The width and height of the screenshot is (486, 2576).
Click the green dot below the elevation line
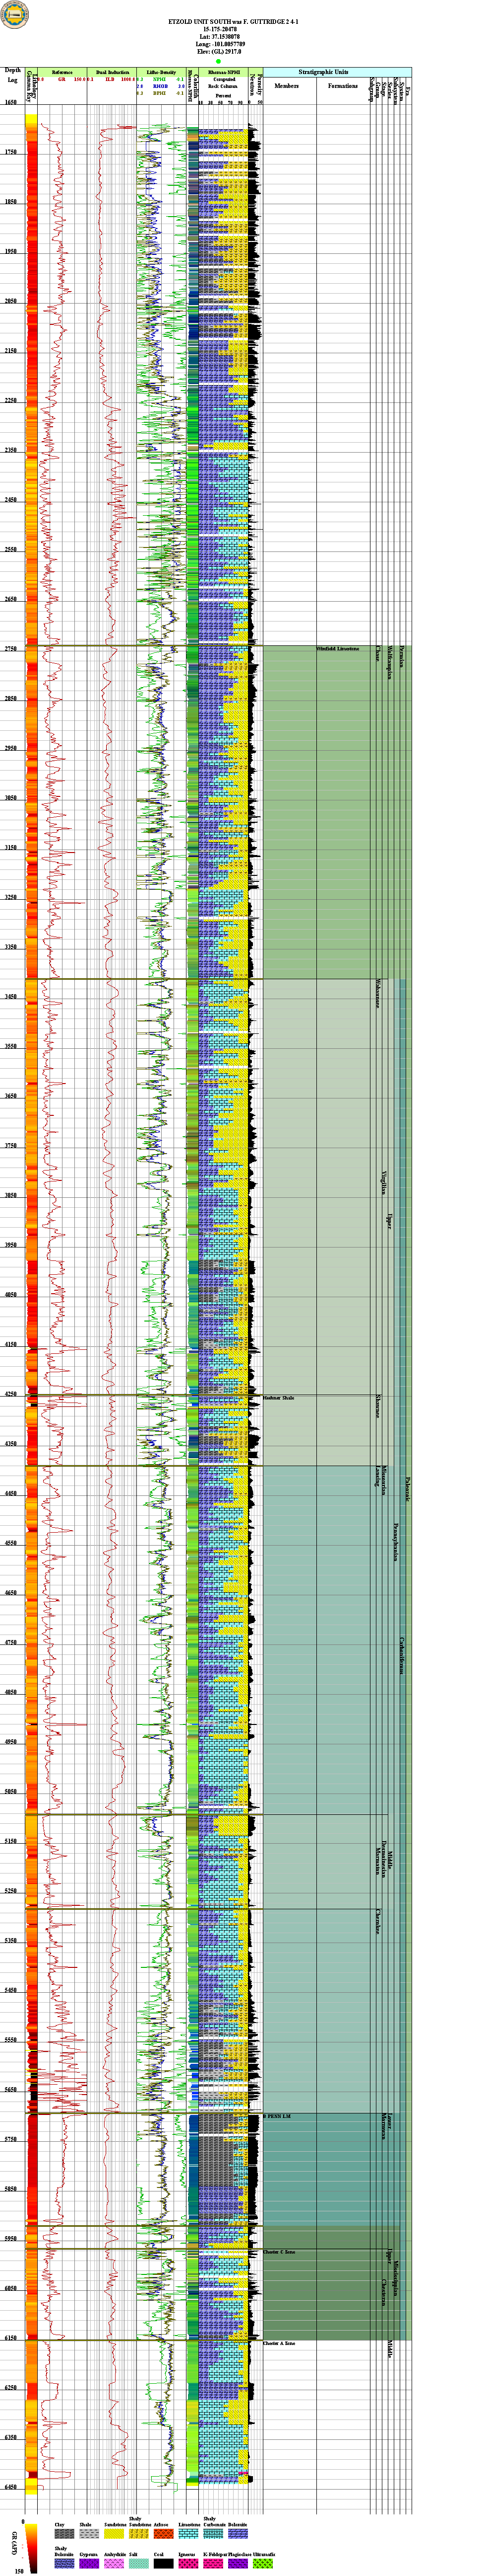[218, 61]
